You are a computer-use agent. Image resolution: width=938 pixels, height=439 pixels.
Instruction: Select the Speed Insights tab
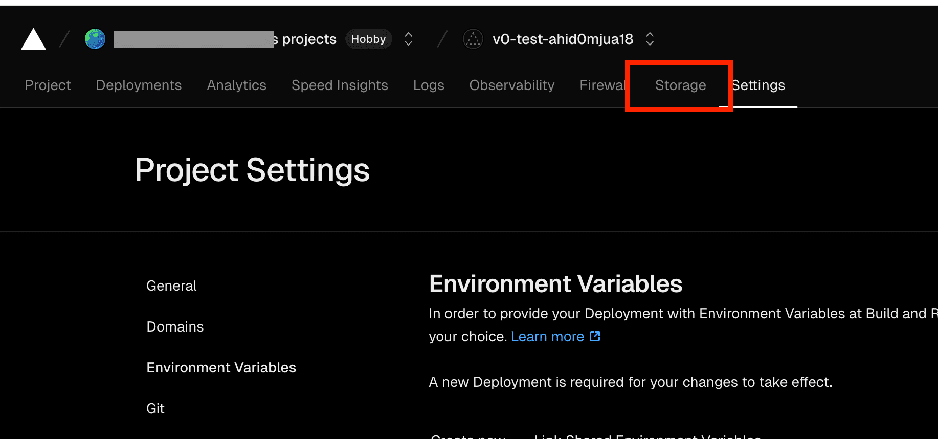click(340, 85)
